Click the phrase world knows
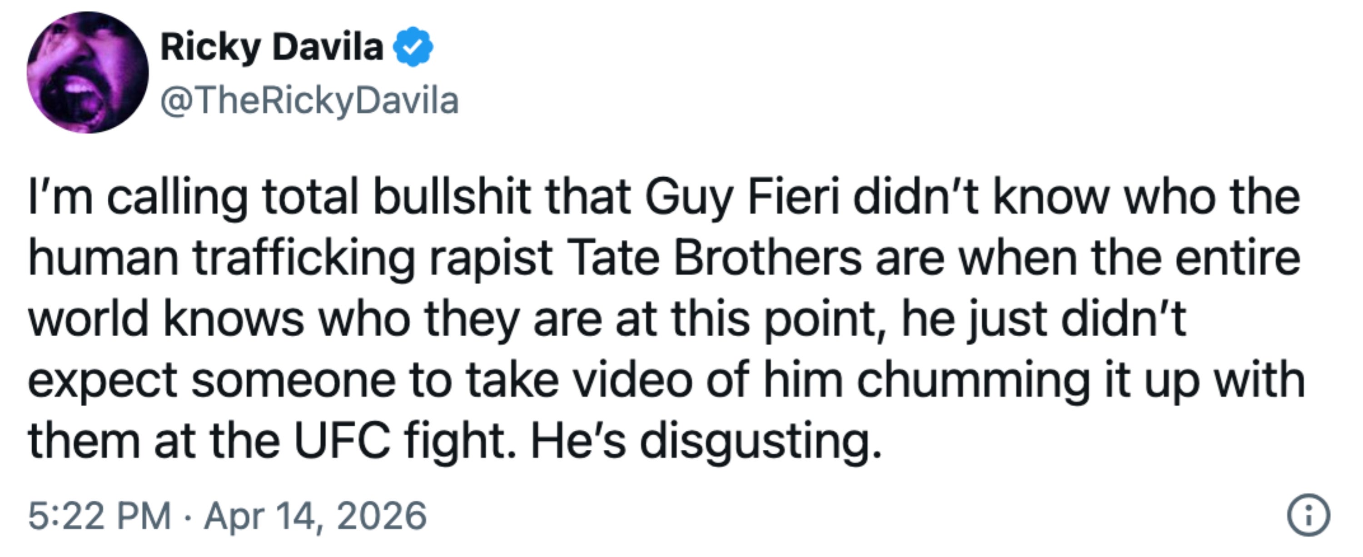Image resolution: width=1363 pixels, height=557 pixels. (166, 320)
